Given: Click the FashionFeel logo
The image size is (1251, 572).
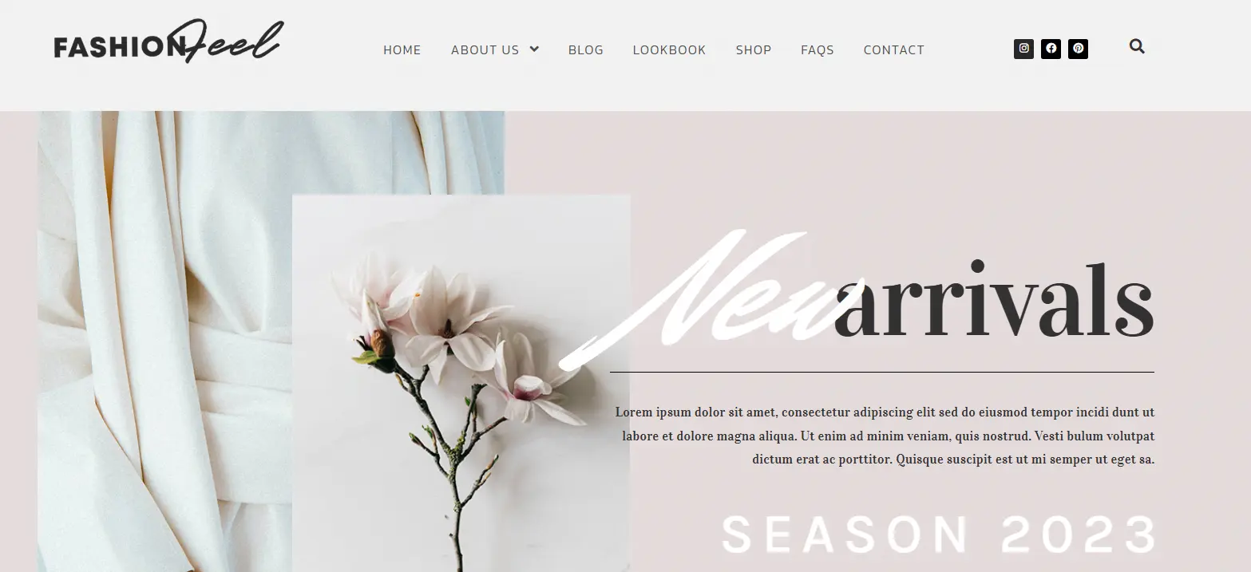Looking at the screenshot, I should [x=168, y=41].
